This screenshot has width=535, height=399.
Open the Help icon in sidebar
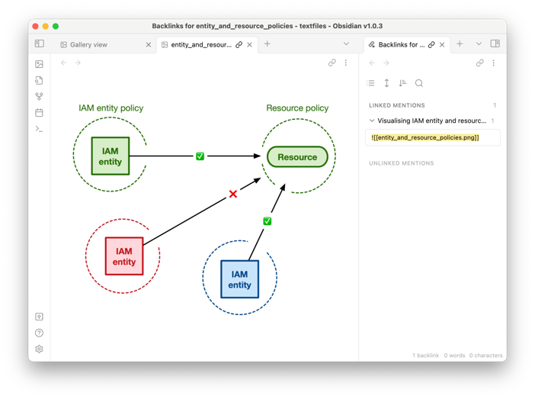[39, 333]
